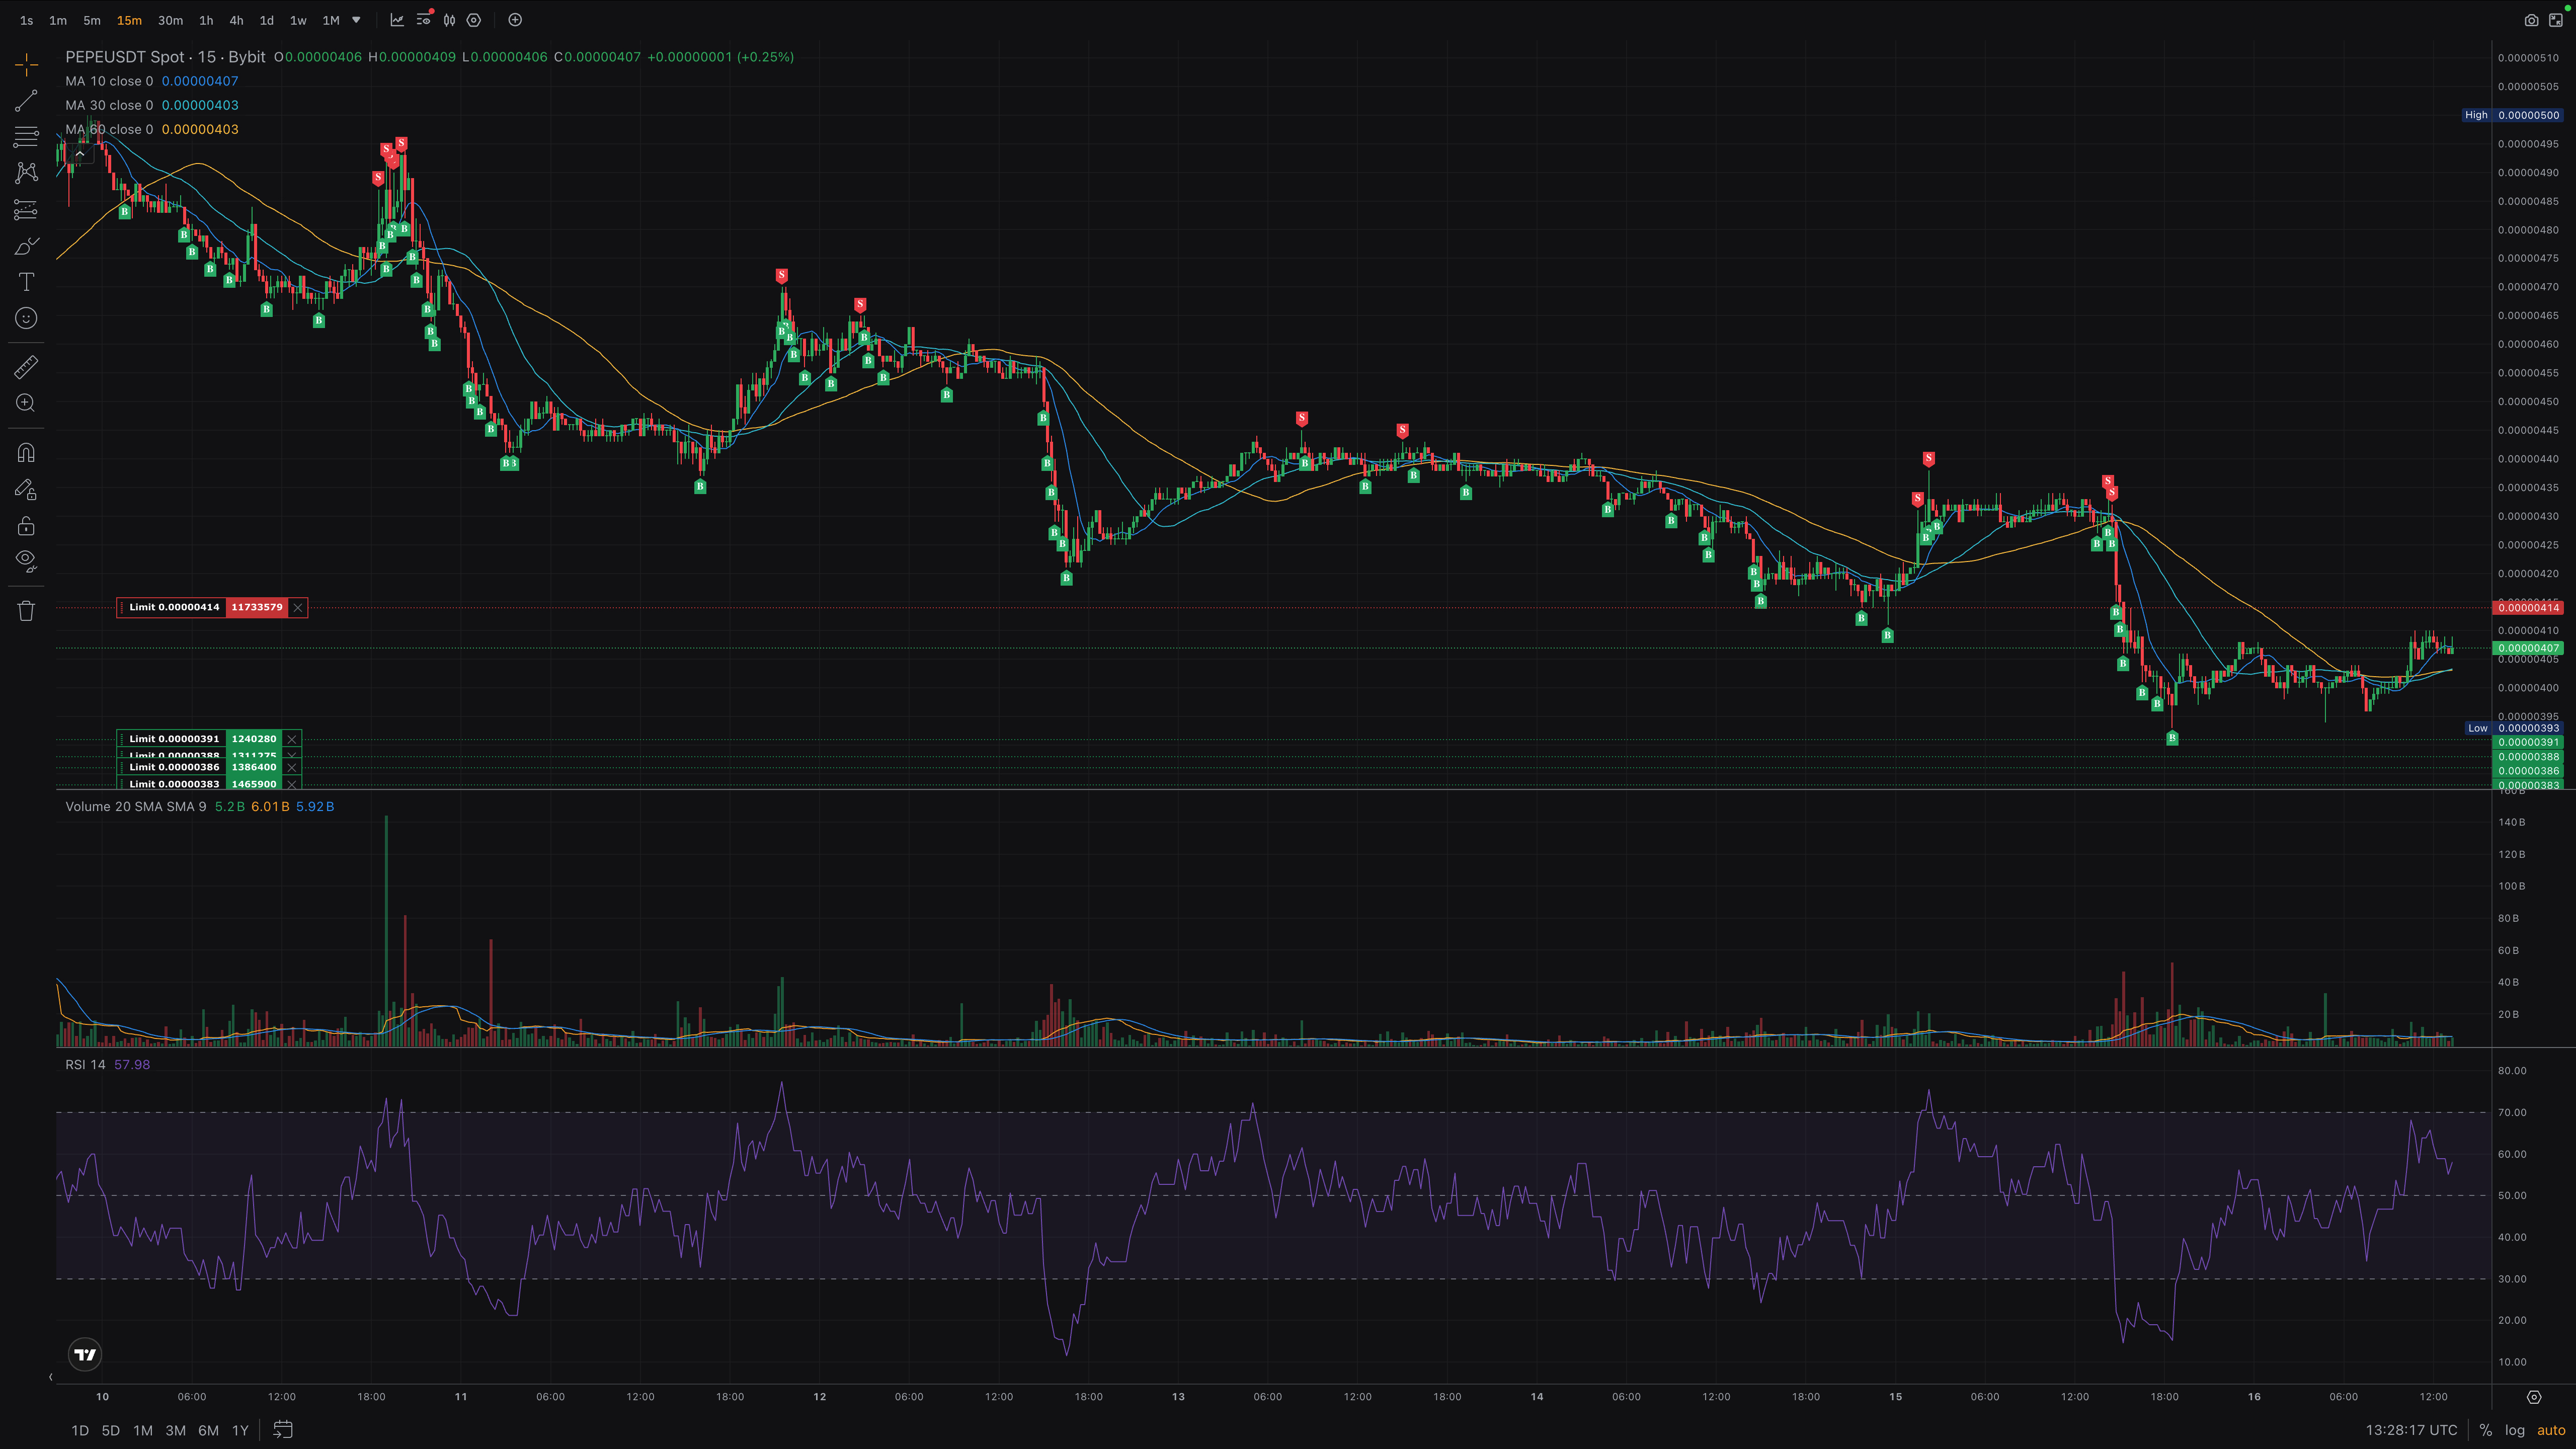Cancel the Limit 0.00000414 sell order

297,608
